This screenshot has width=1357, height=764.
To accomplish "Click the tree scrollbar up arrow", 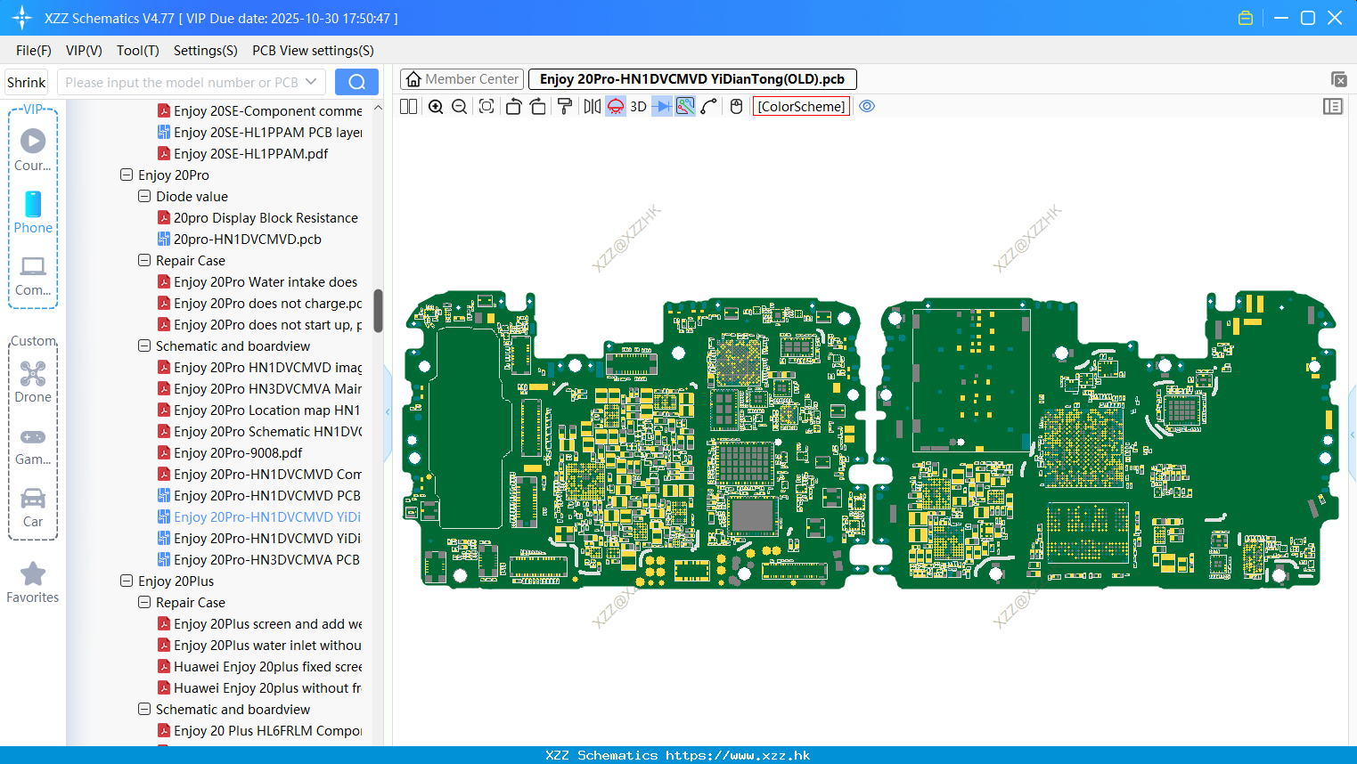I will pyautogui.click(x=378, y=108).
